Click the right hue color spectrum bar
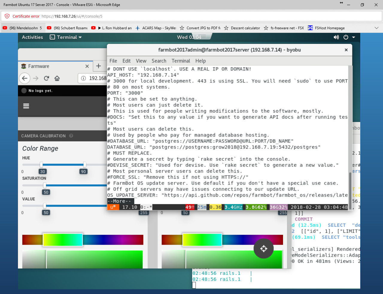The height and width of the screenshot is (294, 383). tap(222, 240)
